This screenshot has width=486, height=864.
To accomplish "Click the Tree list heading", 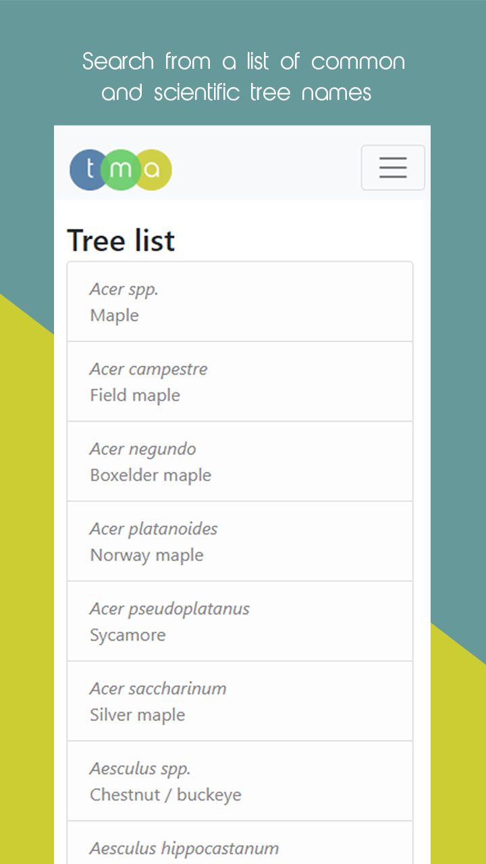I will (121, 240).
